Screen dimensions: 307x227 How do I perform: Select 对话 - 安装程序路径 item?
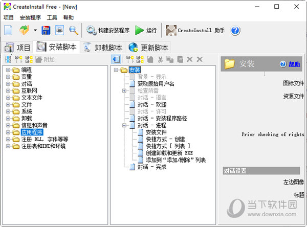click(162, 119)
